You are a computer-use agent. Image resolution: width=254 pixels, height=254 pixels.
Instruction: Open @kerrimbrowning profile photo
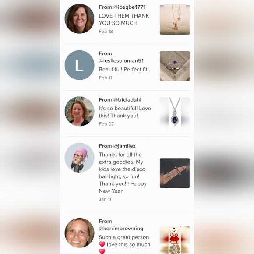point(79,233)
